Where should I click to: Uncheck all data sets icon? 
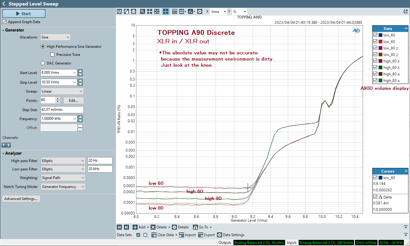tap(145, 235)
